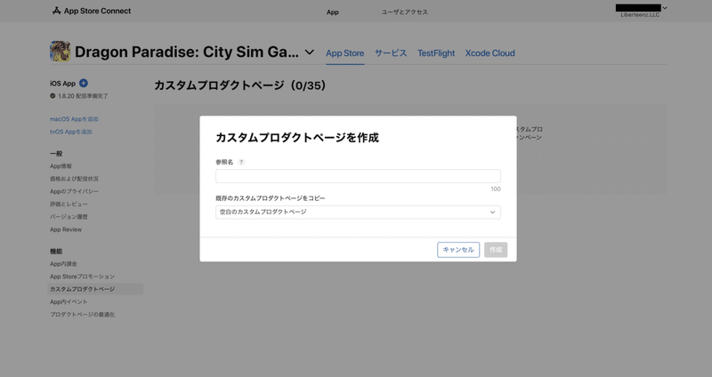The width and height of the screenshot is (712, 377).
Task: Switch to the サービス tab
Action: pos(391,53)
